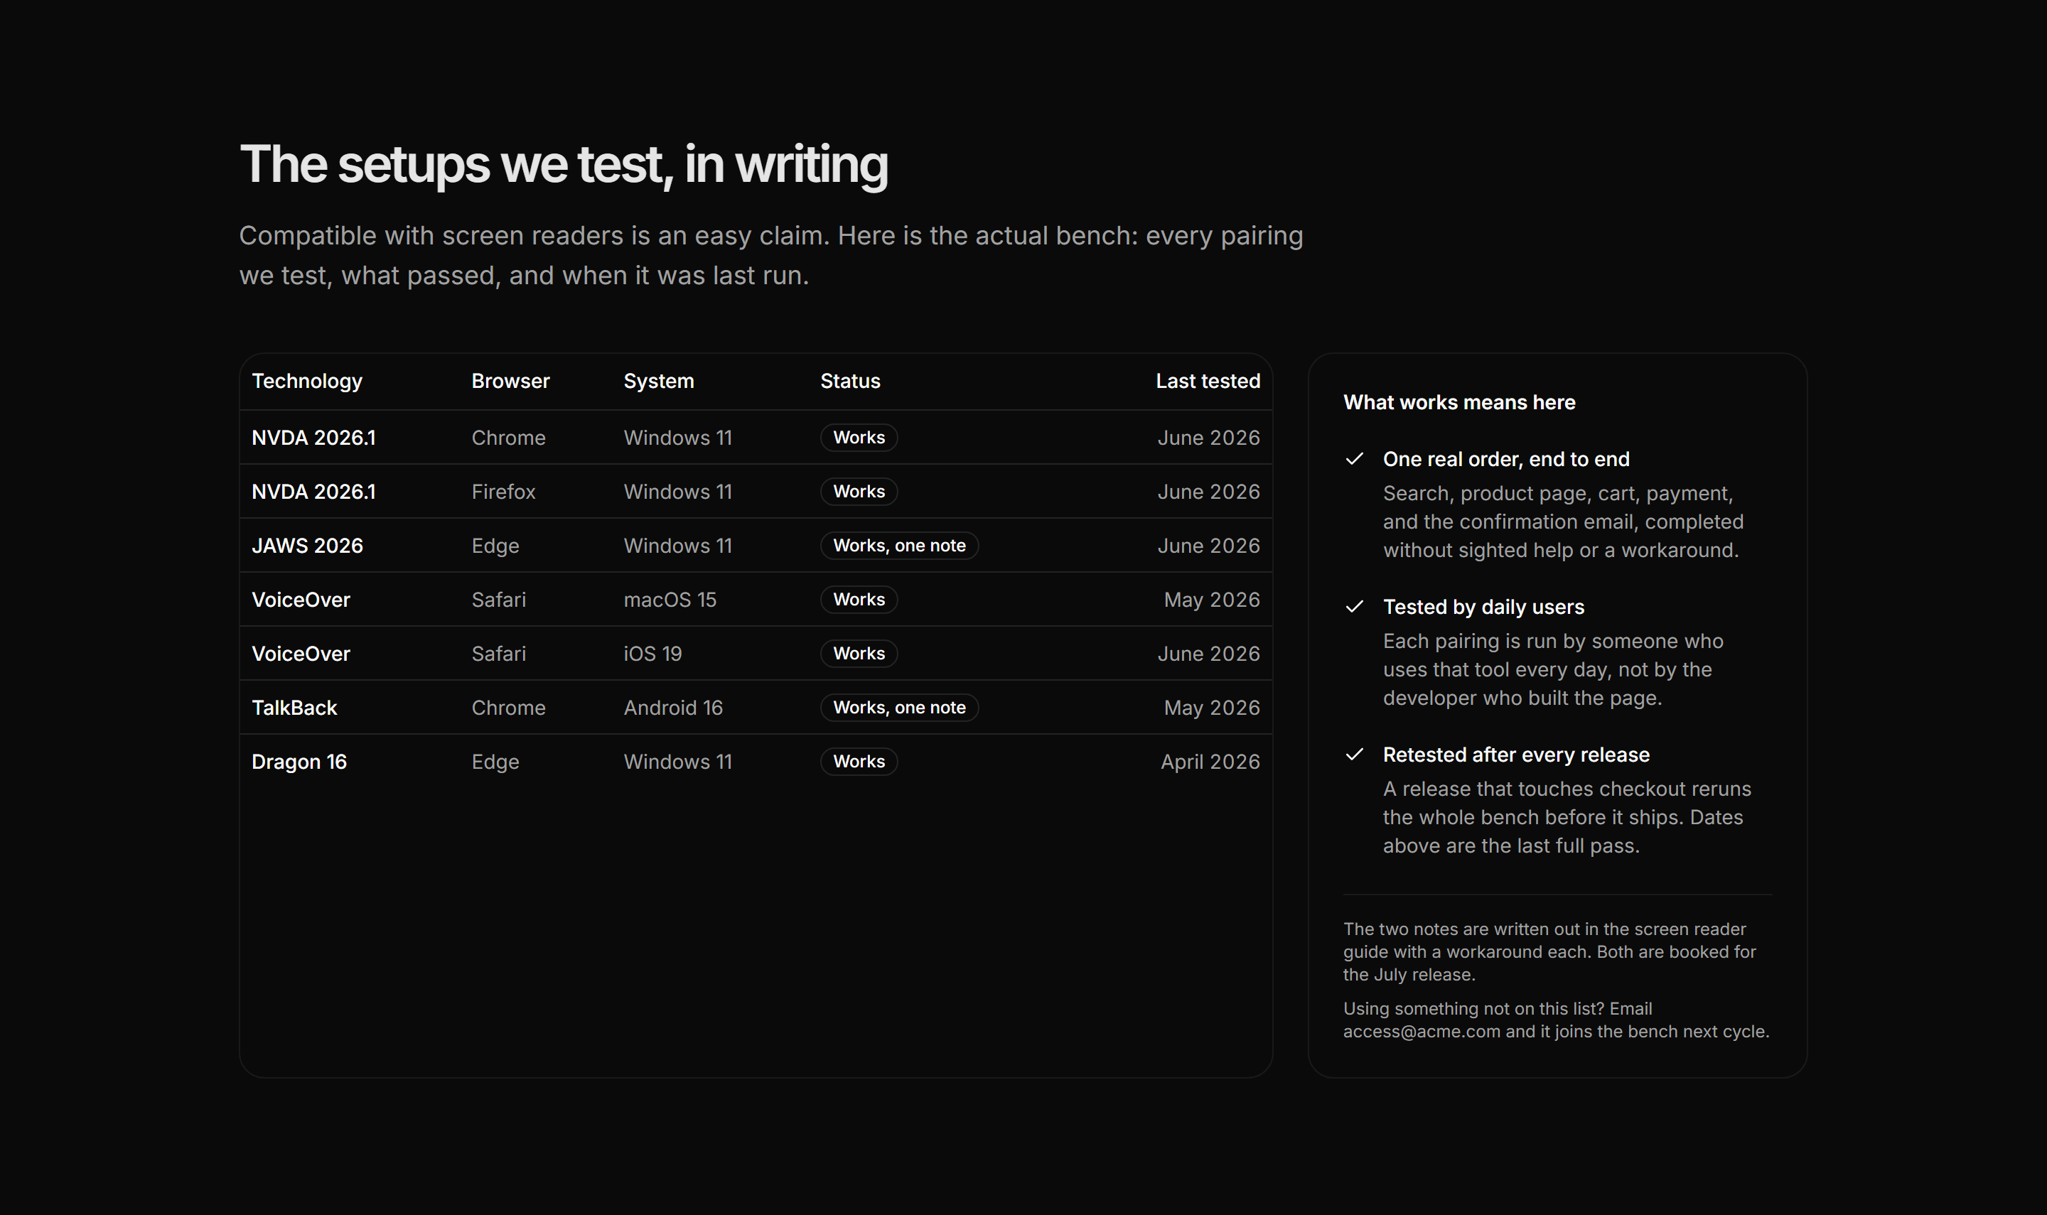The width and height of the screenshot is (2047, 1215).
Task: Click the "April 2026" last tested date
Action: tap(1210, 762)
